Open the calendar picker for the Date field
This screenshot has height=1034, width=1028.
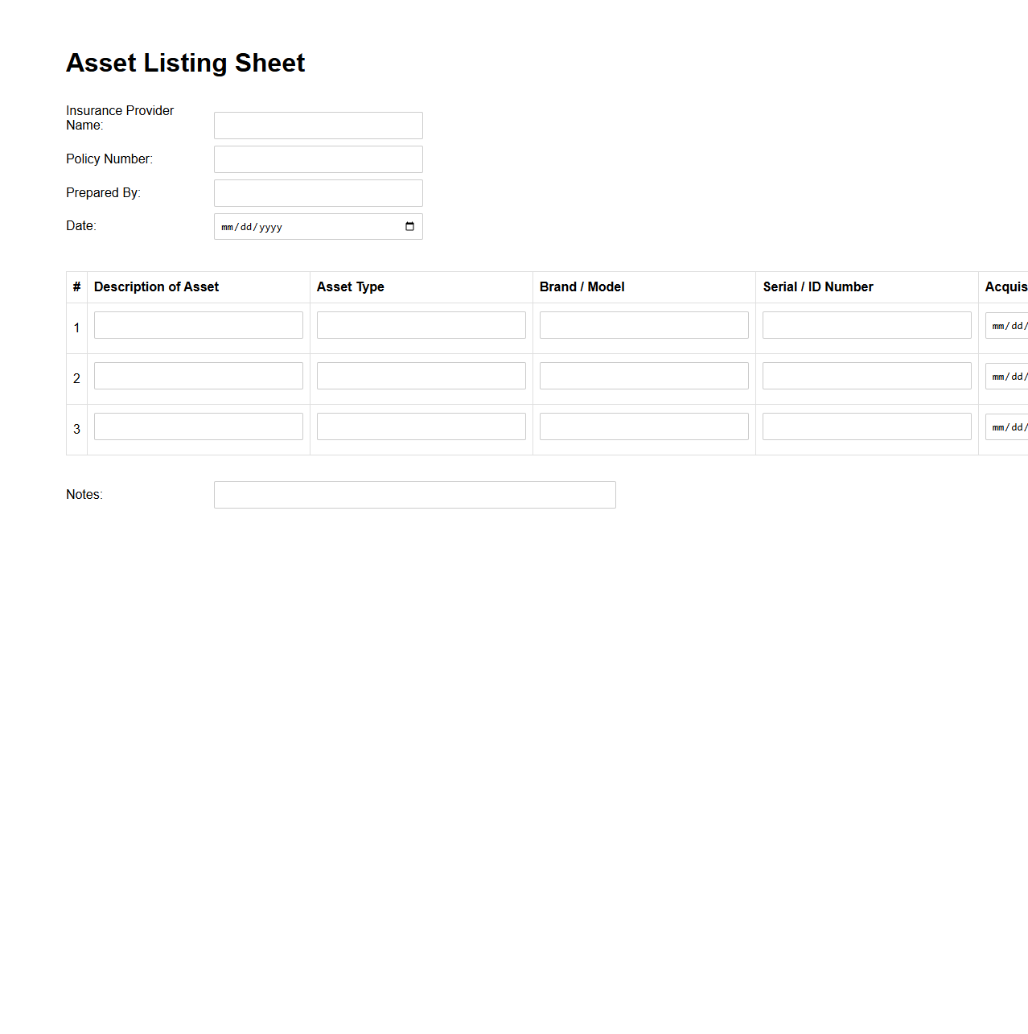point(409,227)
